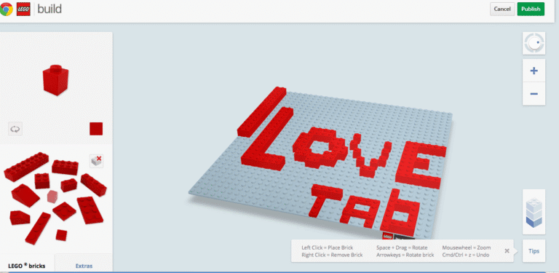Pick the tiny 1x1 flat plate

pos(61,235)
